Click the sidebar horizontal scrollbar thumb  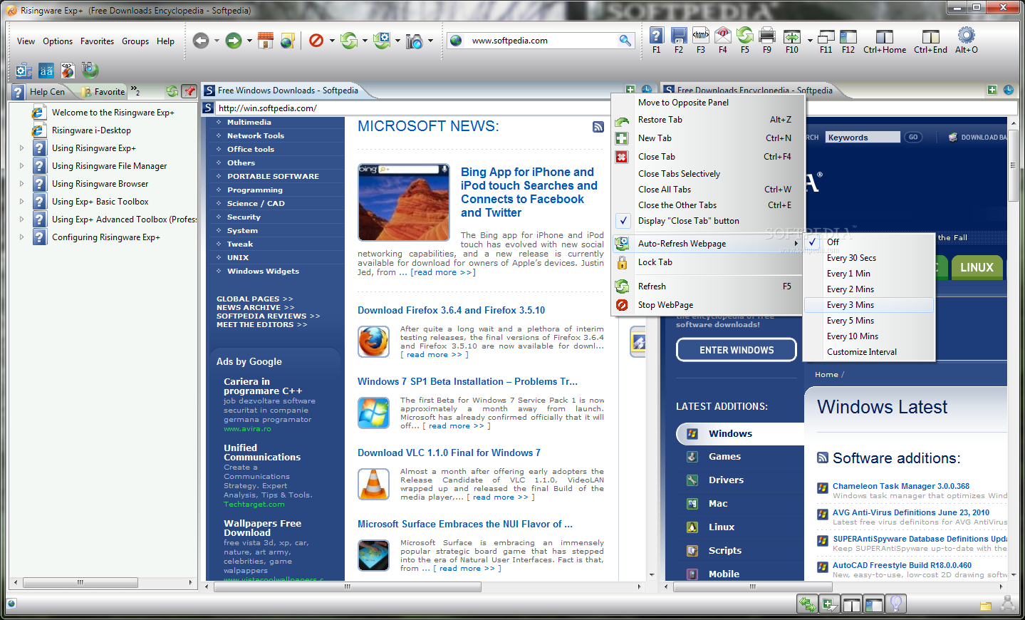pos(80,582)
